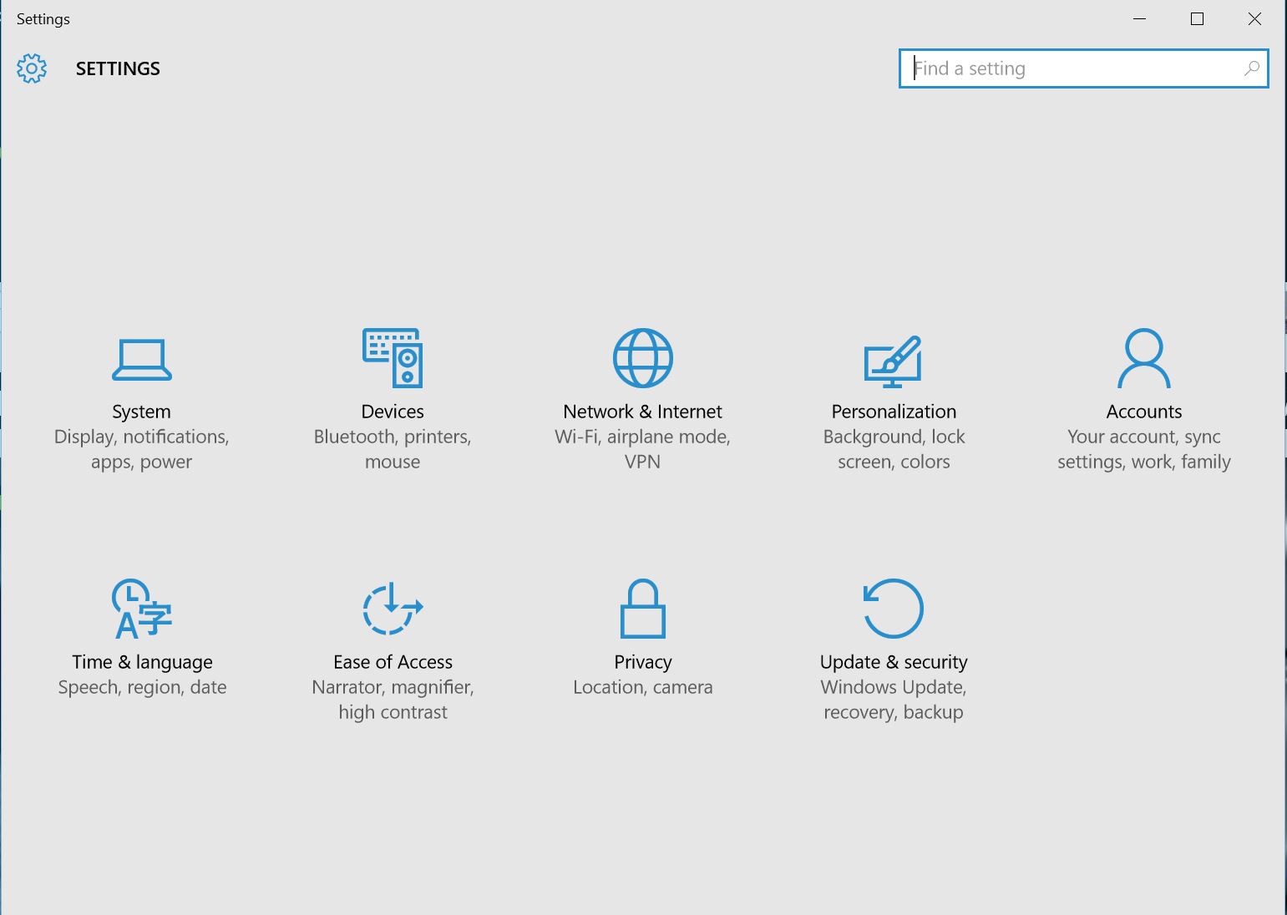
Task: Minimize the Settings window
Action: (x=1139, y=19)
